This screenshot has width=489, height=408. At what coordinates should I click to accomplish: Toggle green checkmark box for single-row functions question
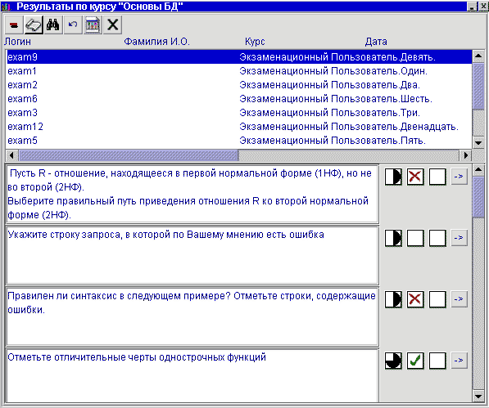[x=415, y=361]
